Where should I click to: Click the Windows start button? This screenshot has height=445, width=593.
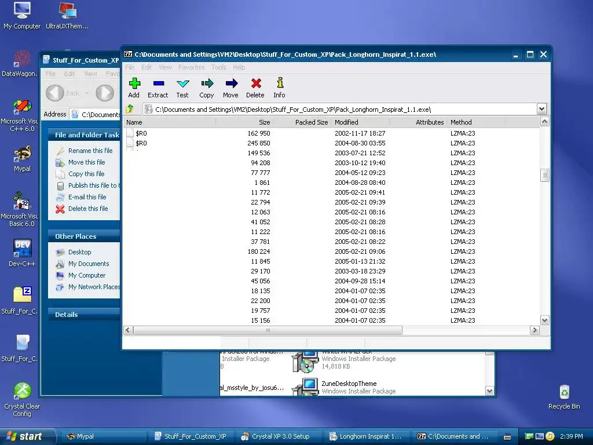27,436
